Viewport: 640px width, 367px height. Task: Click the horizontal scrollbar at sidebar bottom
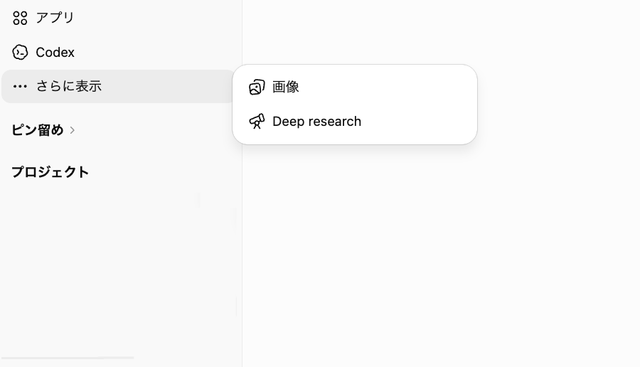click(x=68, y=358)
